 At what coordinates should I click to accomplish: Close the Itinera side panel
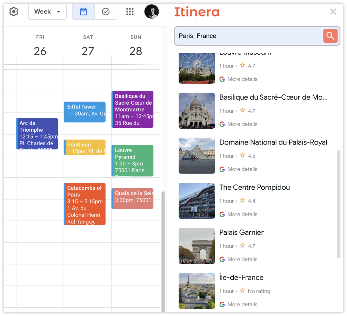coord(333,12)
